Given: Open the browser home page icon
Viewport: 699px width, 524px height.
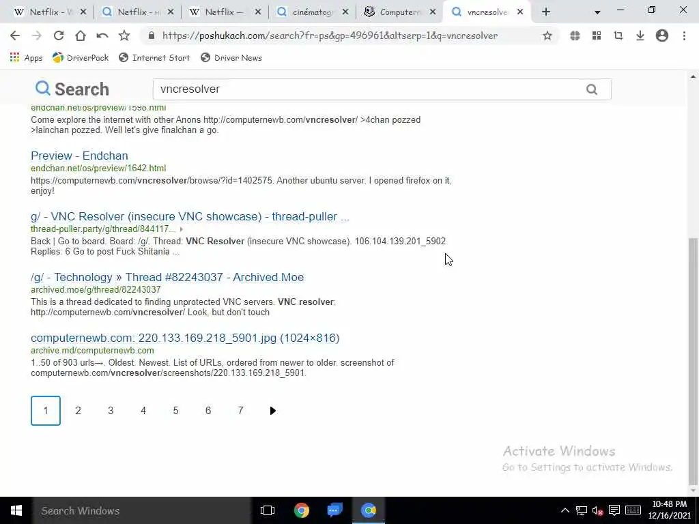Looking at the screenshot, I should (81, 35).
